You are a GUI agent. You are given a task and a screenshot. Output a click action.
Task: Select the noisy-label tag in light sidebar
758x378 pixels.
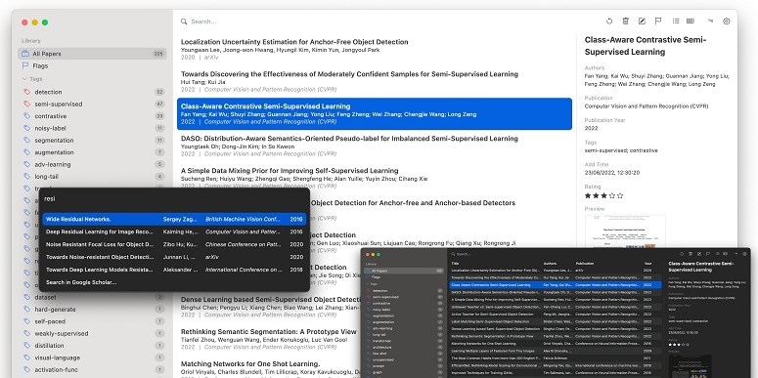point(93,128)
